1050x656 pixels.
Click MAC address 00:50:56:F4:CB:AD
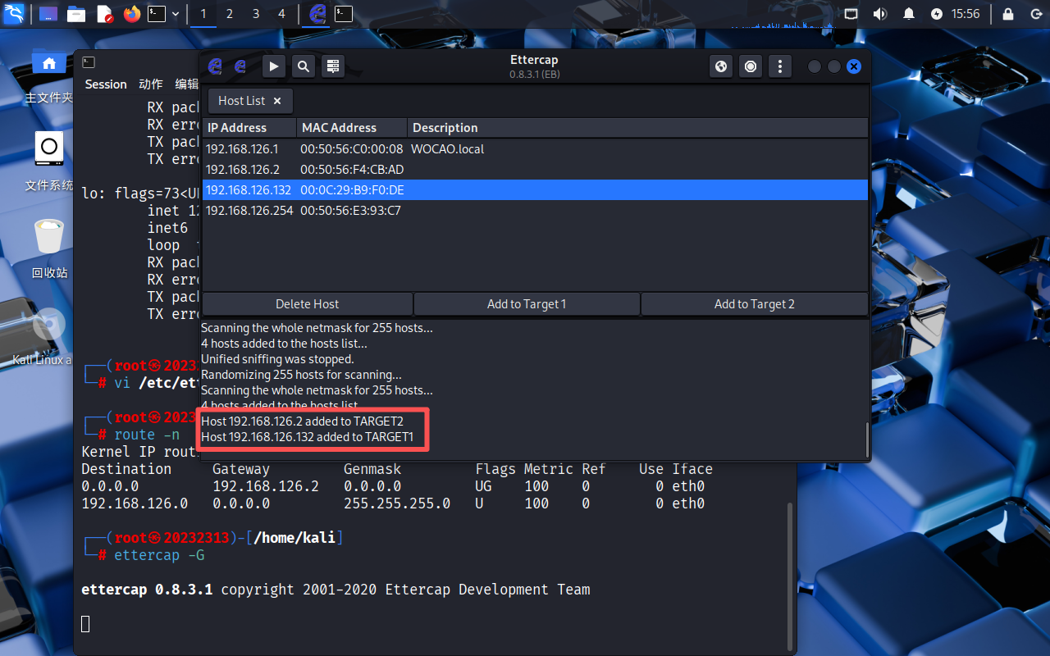click(x=352, y=170)
